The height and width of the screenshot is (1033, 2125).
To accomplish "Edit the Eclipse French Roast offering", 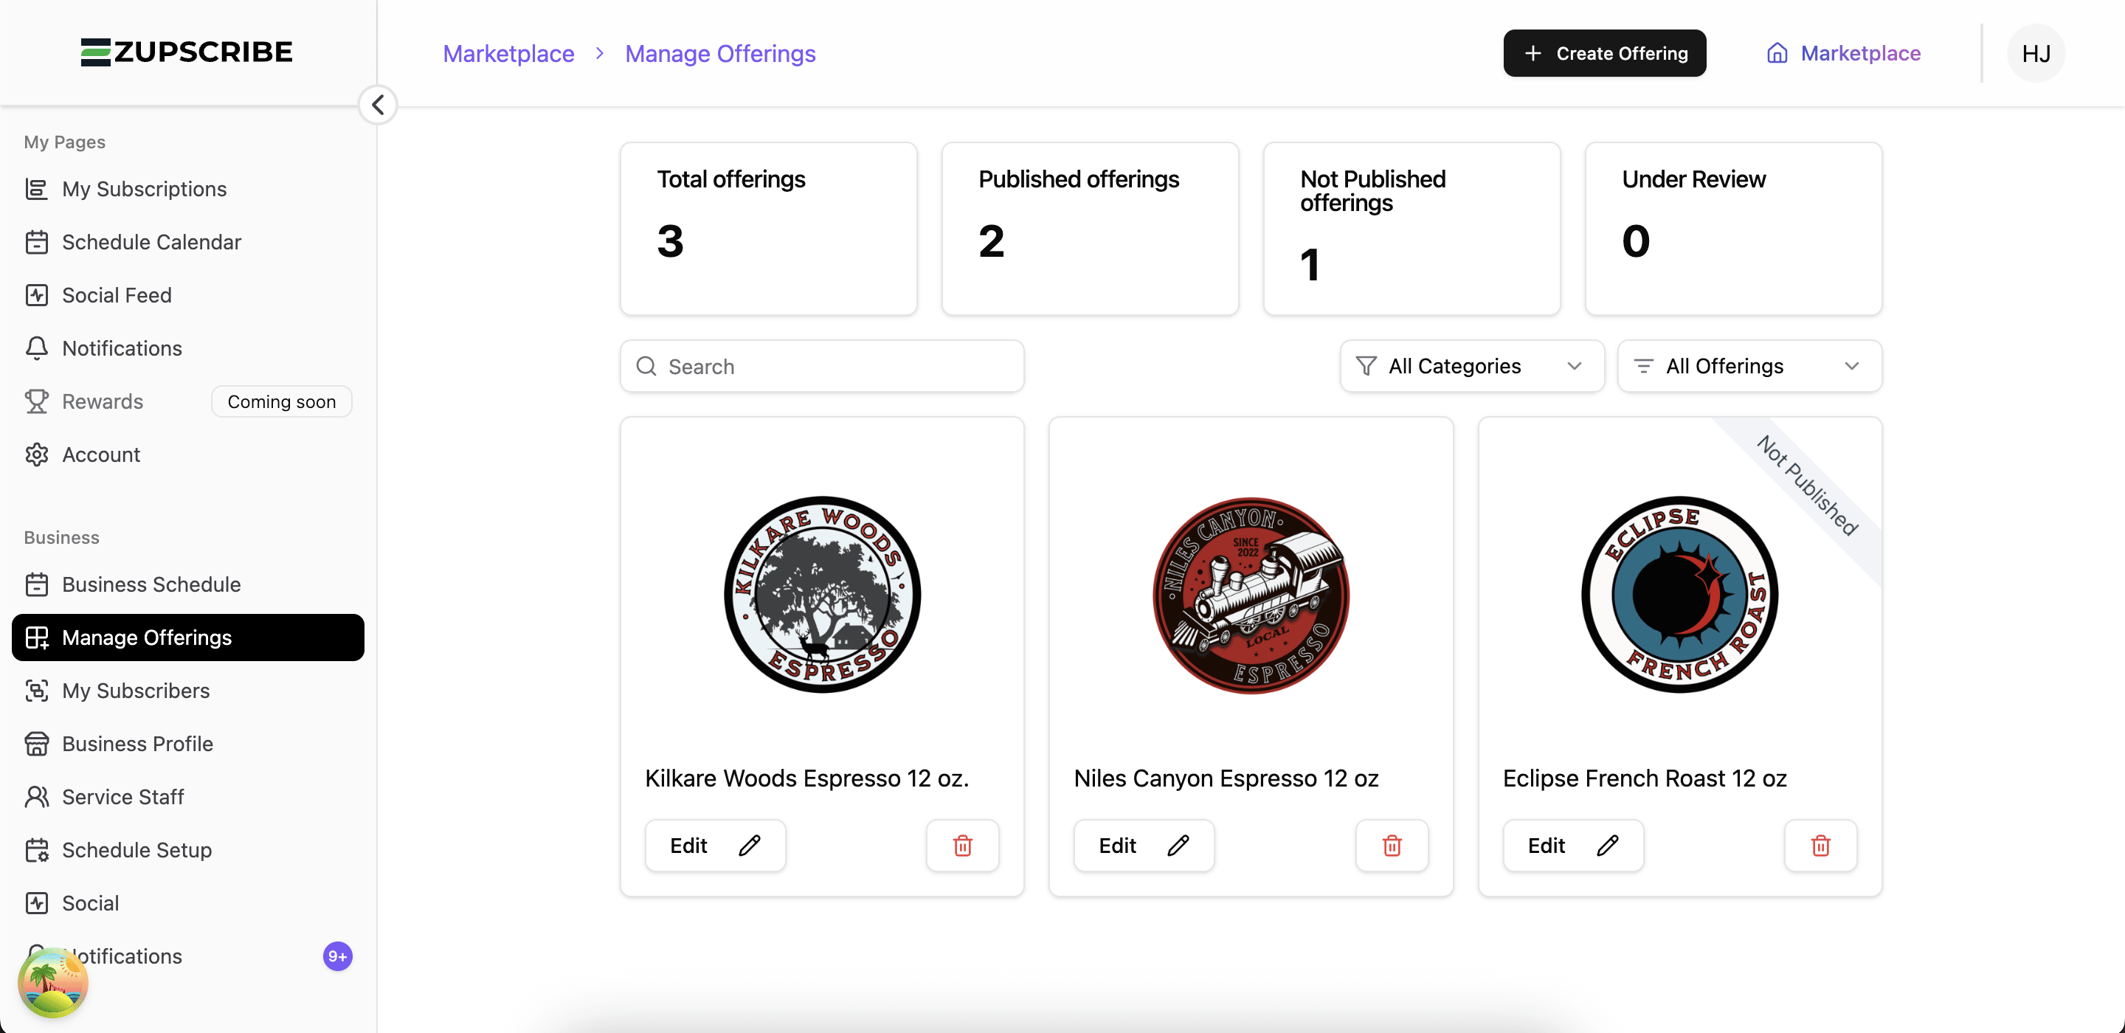I will click(x=1572, y=846).
